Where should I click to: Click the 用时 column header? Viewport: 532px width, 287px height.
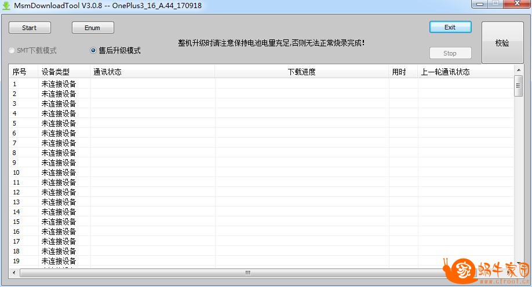pos(403,72)
